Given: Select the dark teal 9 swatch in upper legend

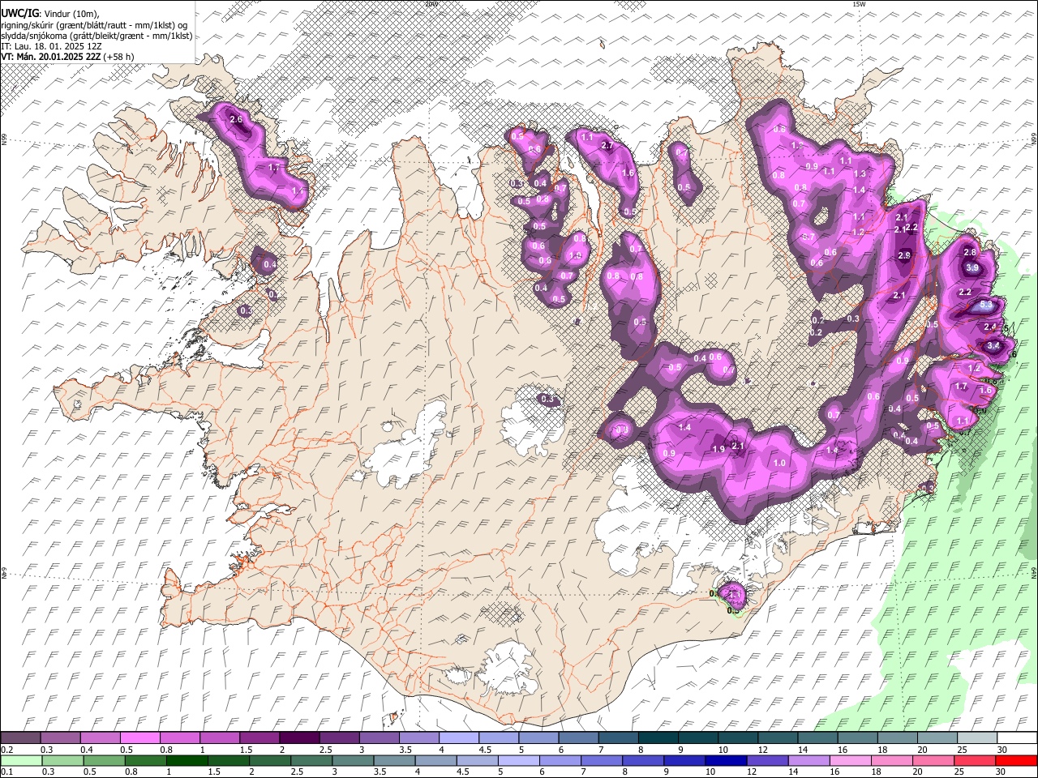Looking at the screenshot, I should pos(698,737).
